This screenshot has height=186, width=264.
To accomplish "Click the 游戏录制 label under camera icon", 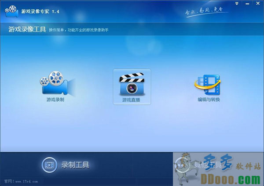I will 55,100.
